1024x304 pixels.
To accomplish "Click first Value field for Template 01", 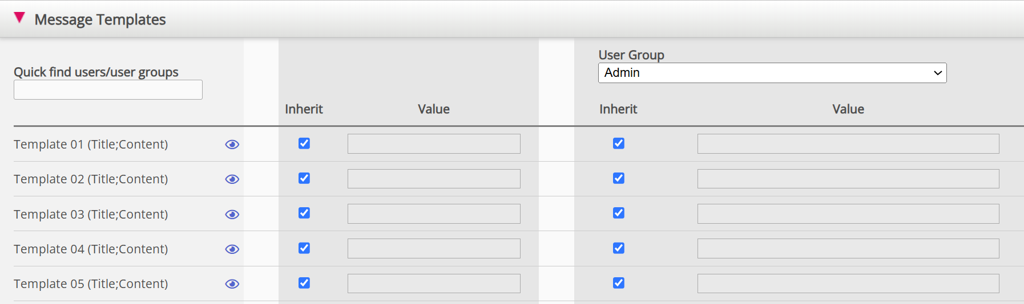I will coord(434,144).
